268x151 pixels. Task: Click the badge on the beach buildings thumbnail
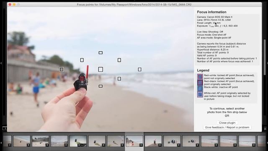(47, 145)
